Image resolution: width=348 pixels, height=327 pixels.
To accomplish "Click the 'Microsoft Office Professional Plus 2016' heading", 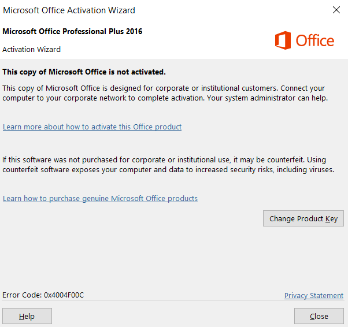I will (72, 31).
